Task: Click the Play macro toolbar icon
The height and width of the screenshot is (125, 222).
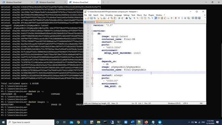Action: (182, 18)
